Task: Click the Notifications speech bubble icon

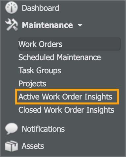Action: pos(12,129)
